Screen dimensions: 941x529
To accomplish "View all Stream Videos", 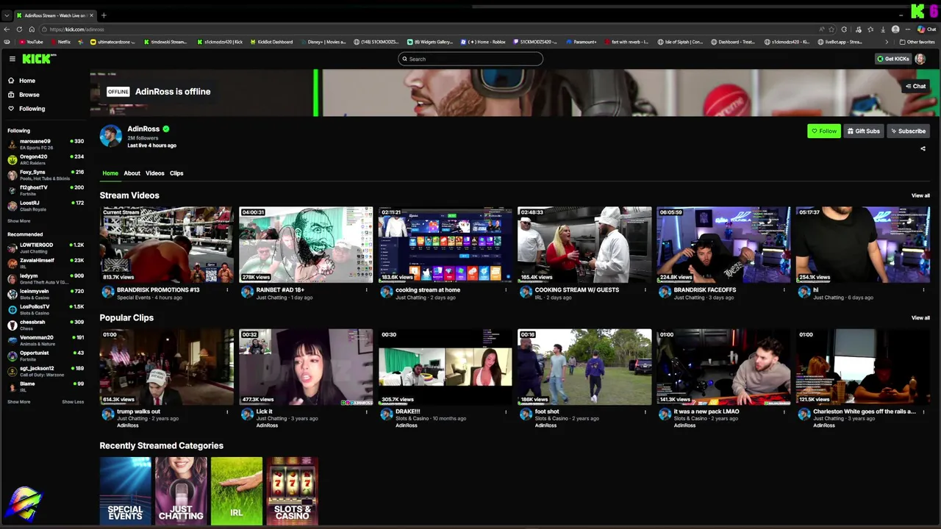I will pyautogui.click(x=920, y=195).
